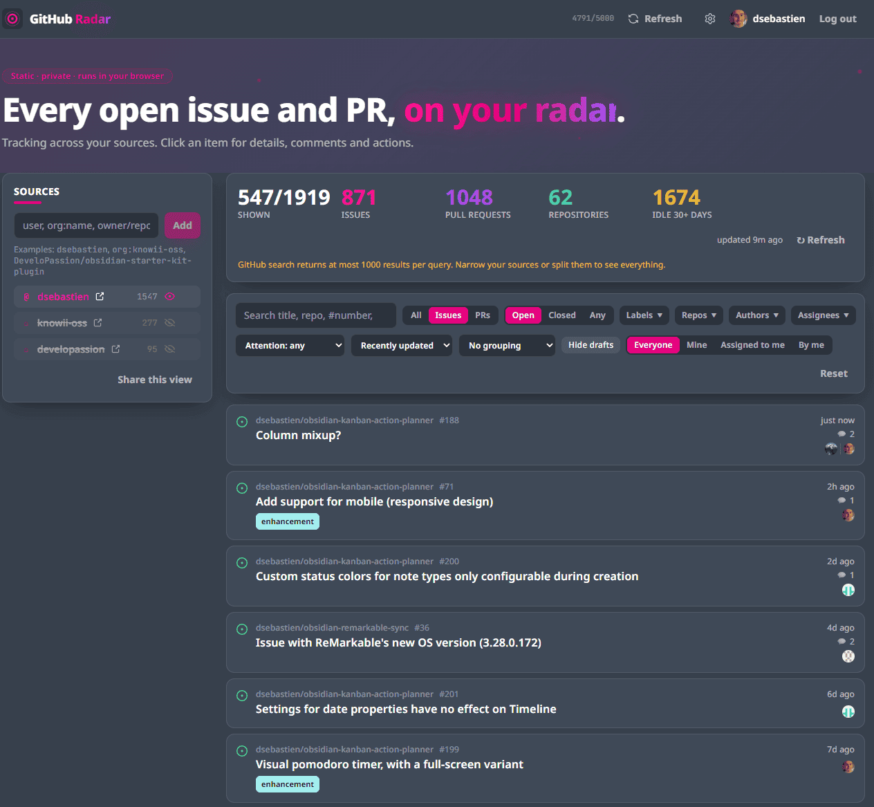Open No grouping dropdown
The width and height of the screenshot is (874, 807).
[507, 345]
